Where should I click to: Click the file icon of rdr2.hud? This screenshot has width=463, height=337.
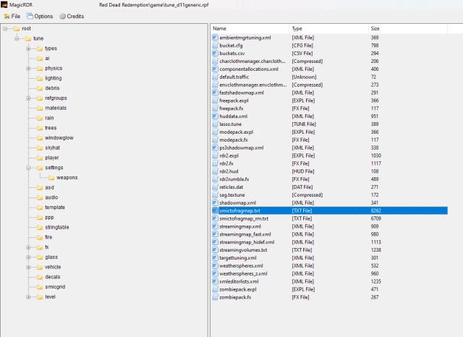(215, 171)
